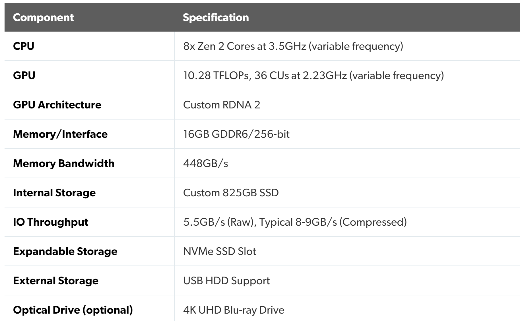
Task: Select the Expandable Storage label
Action: click(65, 251)
